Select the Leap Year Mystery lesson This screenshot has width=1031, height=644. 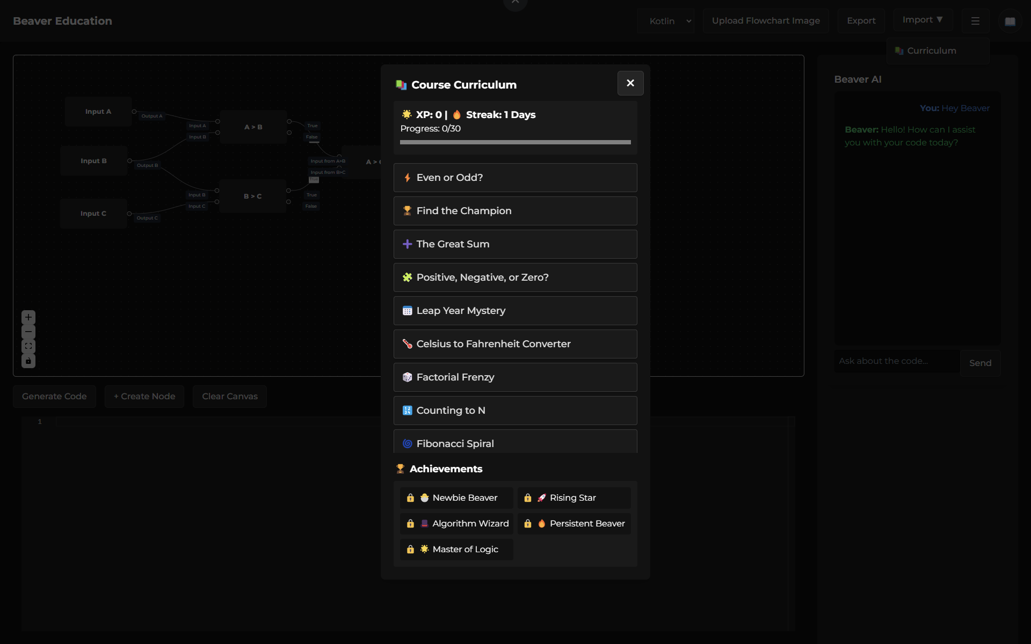coord(515,311)
